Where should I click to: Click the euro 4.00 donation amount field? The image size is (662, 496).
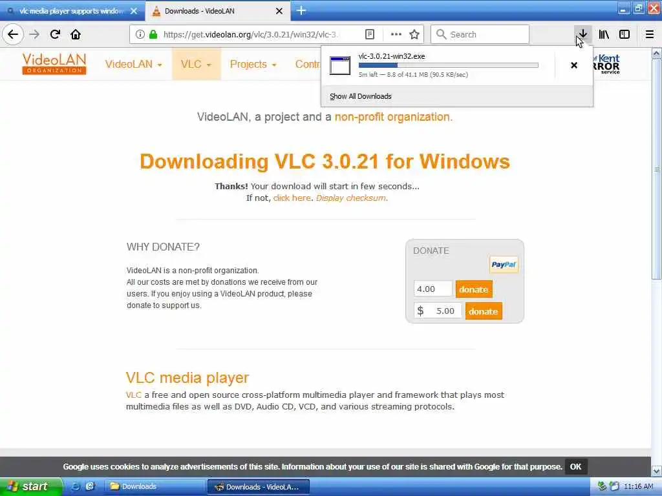tap(432, 289)
